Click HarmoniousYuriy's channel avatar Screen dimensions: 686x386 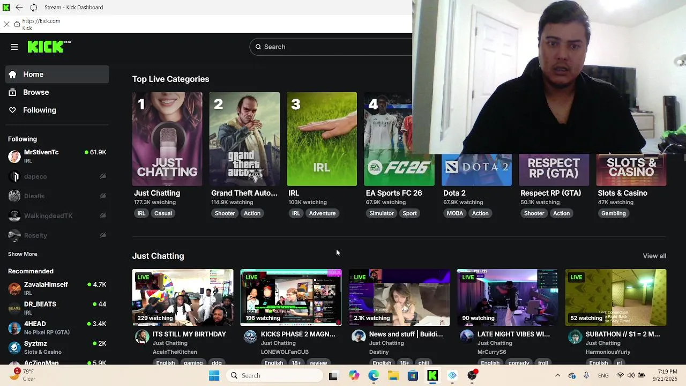pyautogui.click(x=575, y=337)
